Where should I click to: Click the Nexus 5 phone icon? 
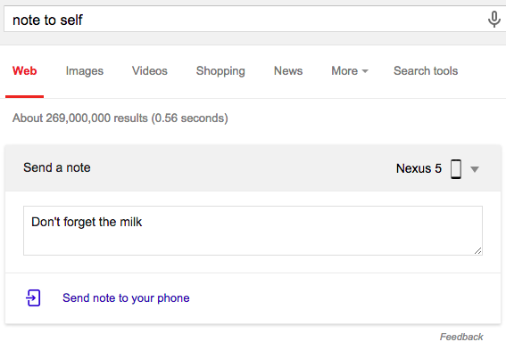(x=456, y=168)
